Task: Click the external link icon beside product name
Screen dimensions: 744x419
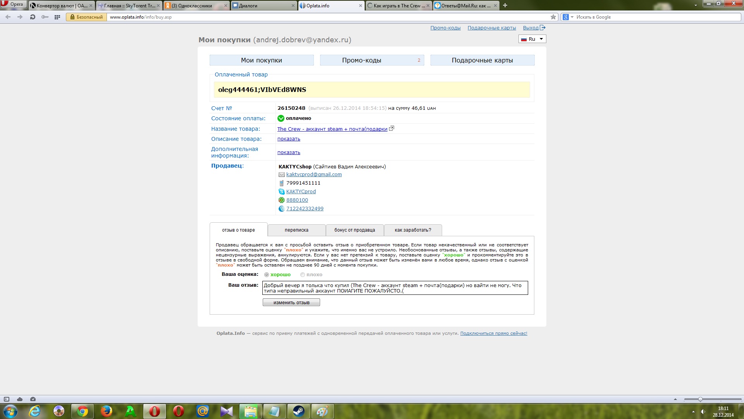Action: pyautogui.click(x=391, y=129)
